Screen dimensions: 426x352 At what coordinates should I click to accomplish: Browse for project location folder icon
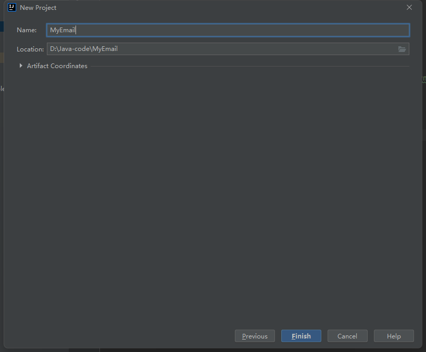tap(402, 49)
